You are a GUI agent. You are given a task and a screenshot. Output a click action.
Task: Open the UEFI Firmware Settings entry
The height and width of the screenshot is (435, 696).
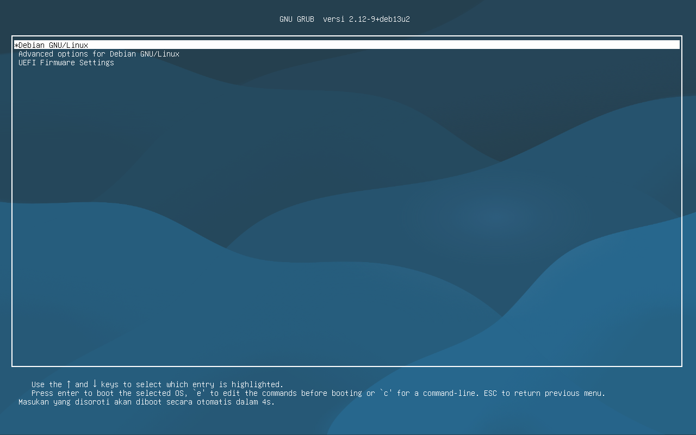(66, 63)
